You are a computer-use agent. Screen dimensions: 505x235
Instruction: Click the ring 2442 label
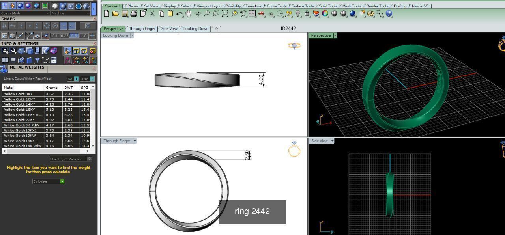pyautogui.click(x=252, y=212)
